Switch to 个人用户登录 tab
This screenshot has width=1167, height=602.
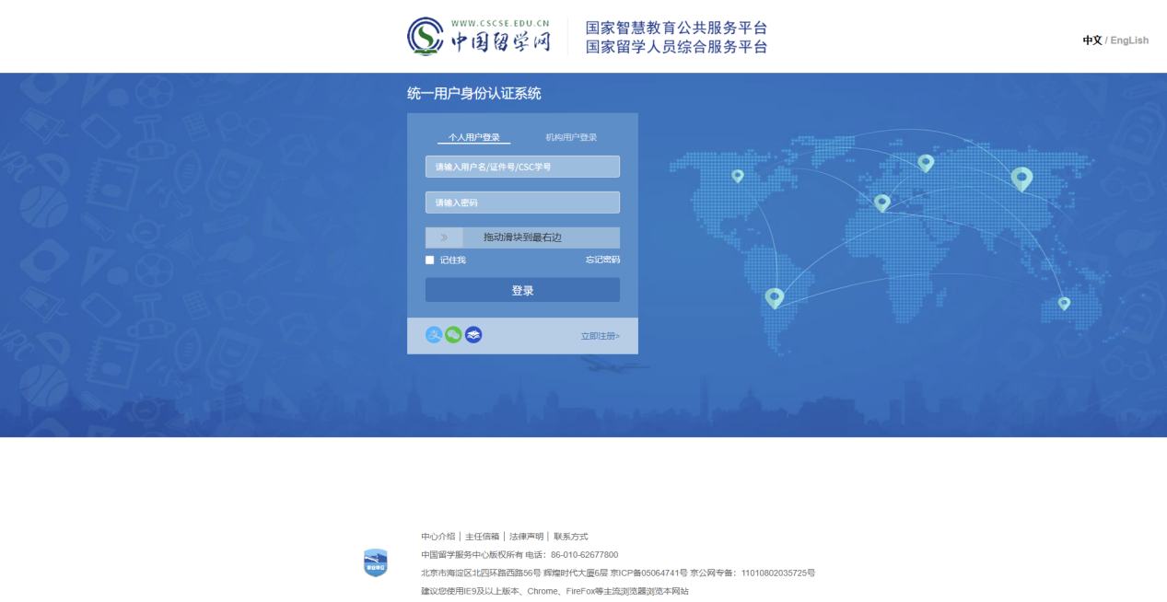[473, 137]
